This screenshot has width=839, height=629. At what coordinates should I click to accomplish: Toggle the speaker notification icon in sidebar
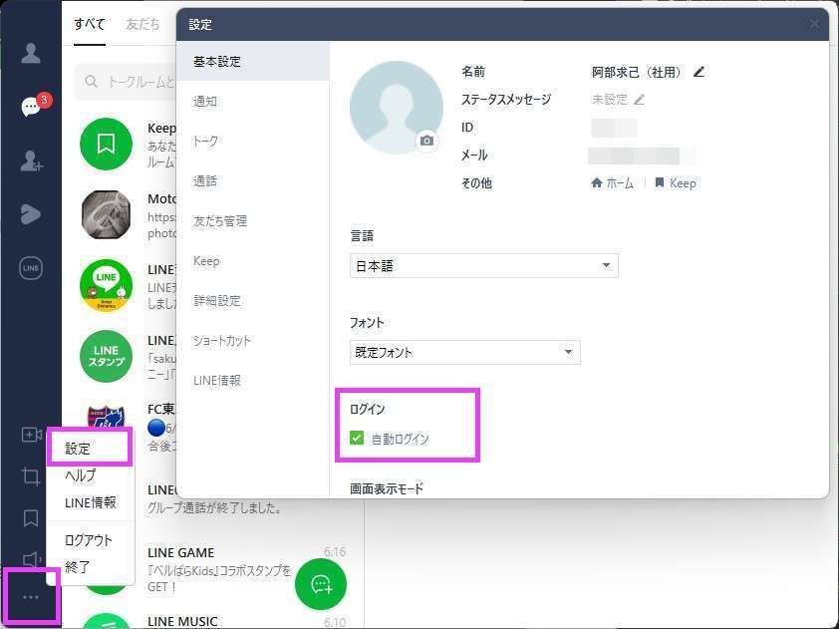click(x=32, y=560)
